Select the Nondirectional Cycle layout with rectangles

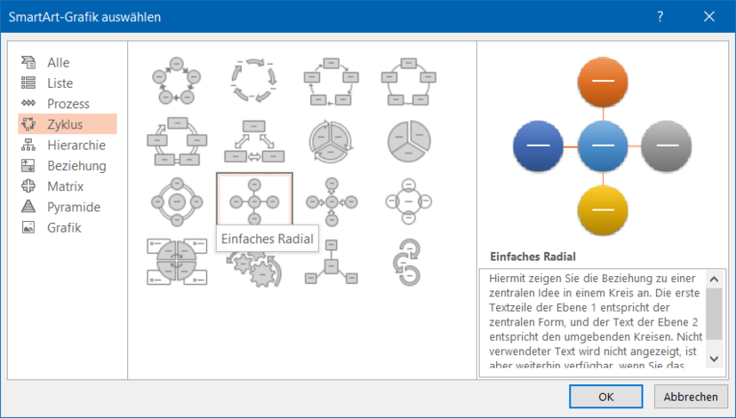coord(409,81)
